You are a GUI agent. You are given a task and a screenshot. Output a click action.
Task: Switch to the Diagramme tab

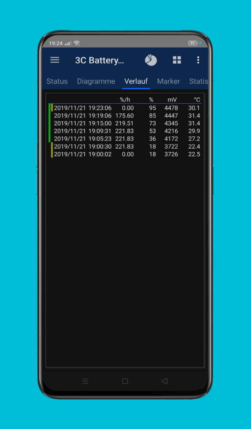point(96,81)
